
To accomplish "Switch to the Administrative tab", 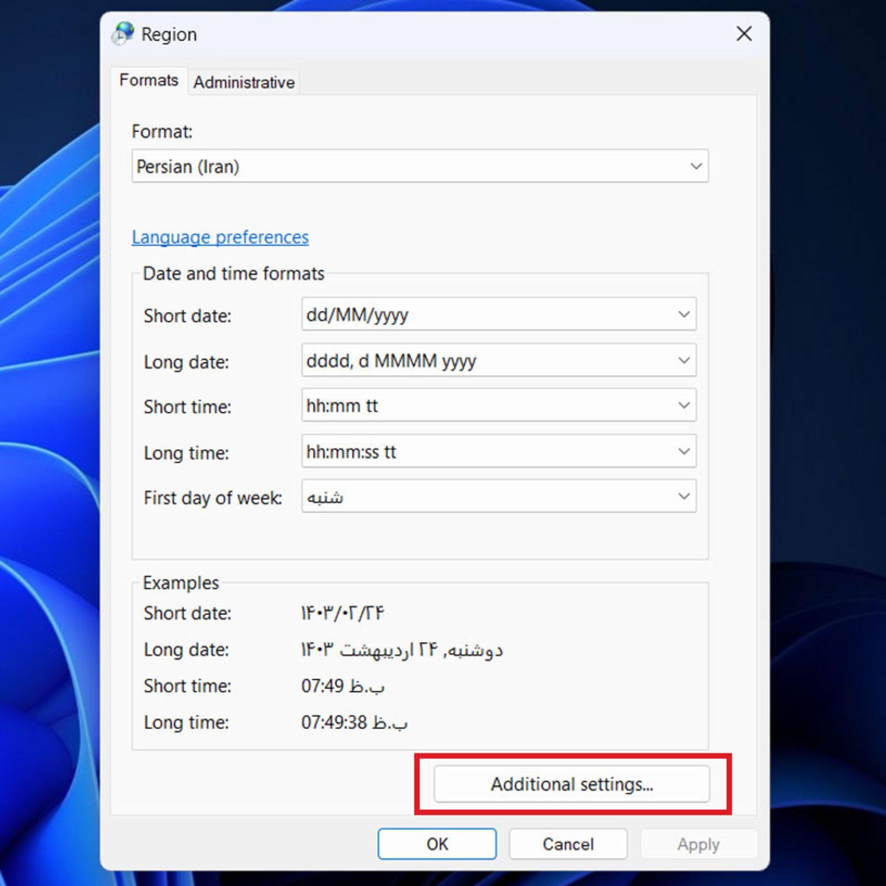I will pyautogui.click(x=244, y=83).
